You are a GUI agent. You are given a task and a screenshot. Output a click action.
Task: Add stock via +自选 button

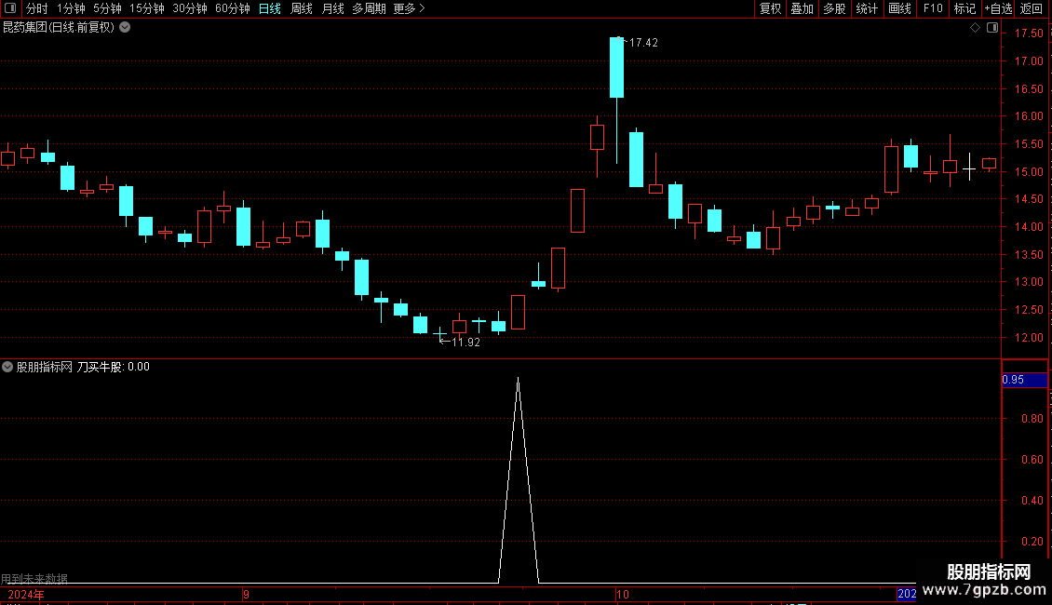pos(998,8)
